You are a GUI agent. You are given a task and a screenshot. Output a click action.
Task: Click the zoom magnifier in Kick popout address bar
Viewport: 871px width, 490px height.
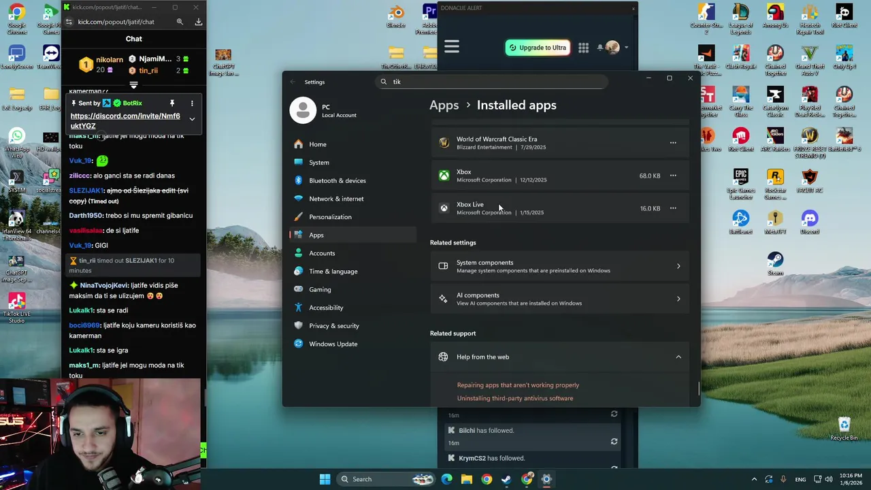(180, 22)
